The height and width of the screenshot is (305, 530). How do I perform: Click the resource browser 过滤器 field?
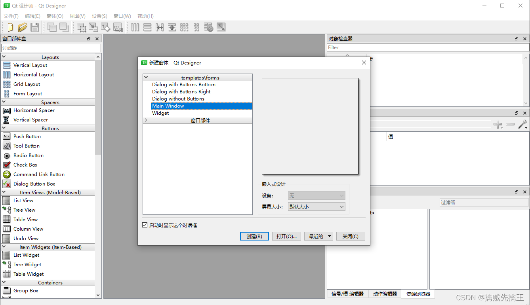[484, 202]
